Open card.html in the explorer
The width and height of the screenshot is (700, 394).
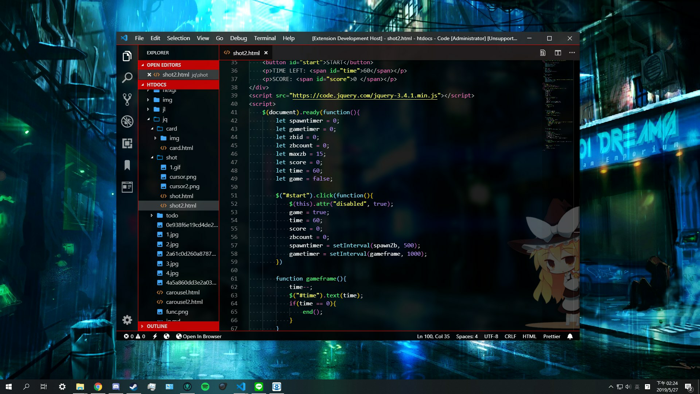[181, 148]
